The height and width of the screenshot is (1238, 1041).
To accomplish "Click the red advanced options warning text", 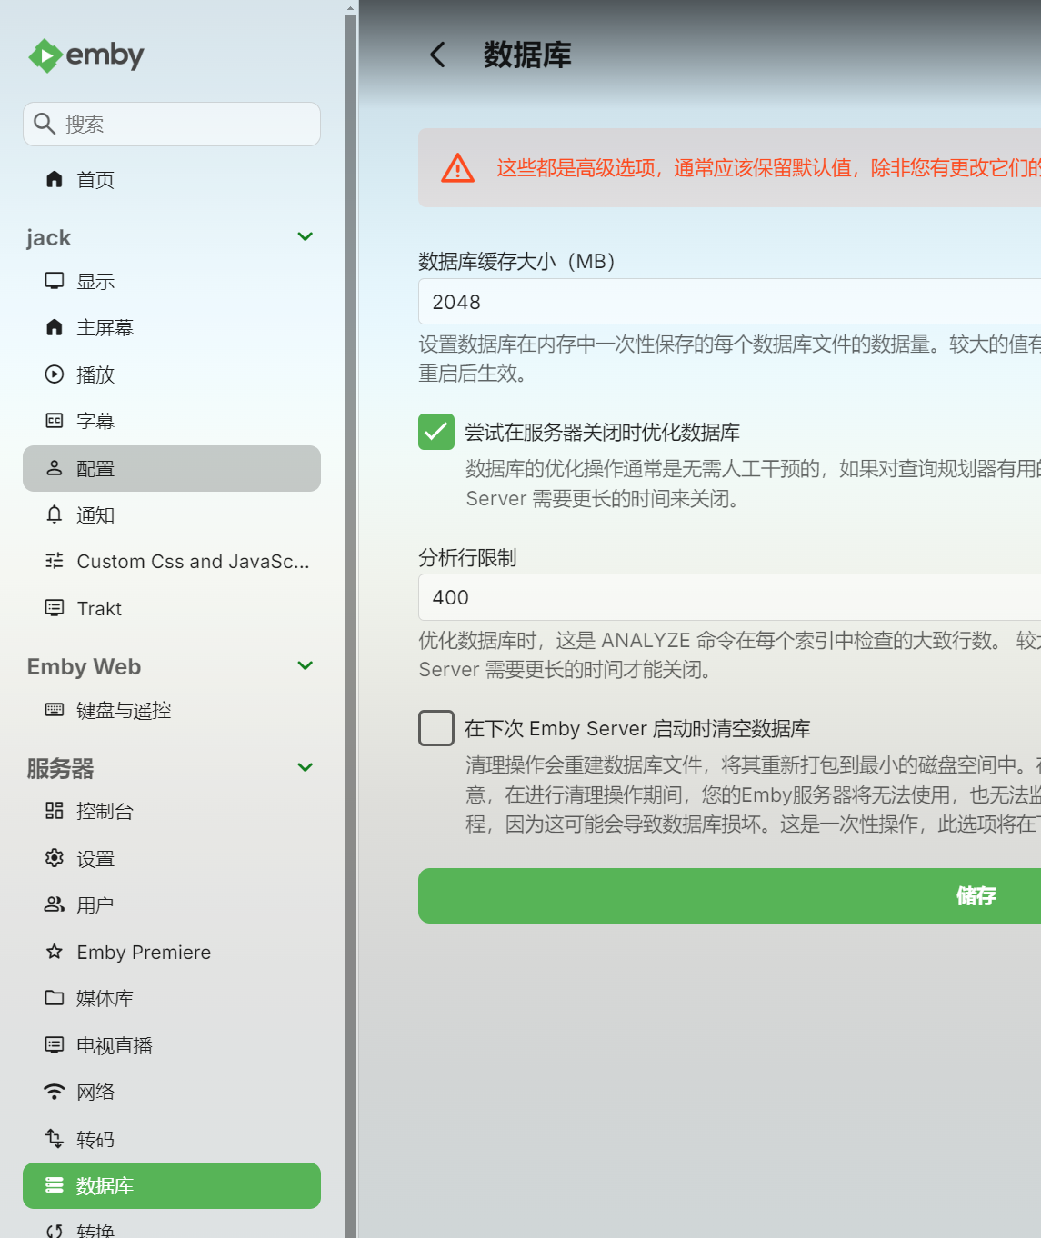I will coord(768,168).
